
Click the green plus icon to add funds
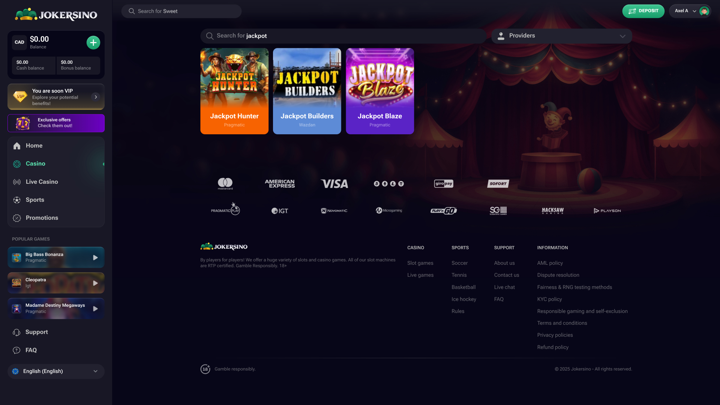(93, 42)
